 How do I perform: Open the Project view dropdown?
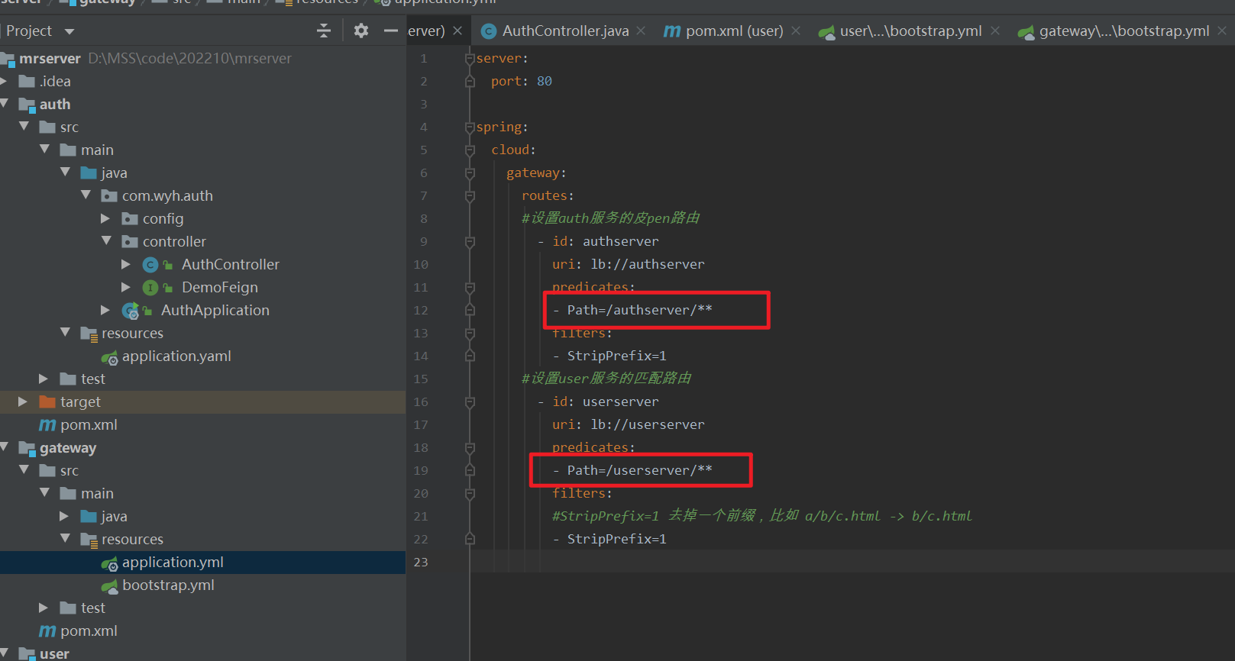pos(70,31)
